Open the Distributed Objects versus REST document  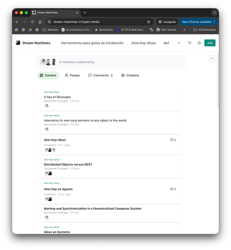tap(68, 165)
